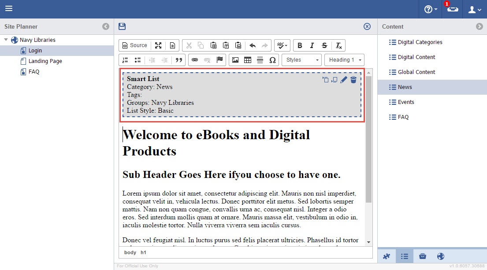487x270 pixels.
Task: Insert special character with Omega icon
Action: pos(272,60)
